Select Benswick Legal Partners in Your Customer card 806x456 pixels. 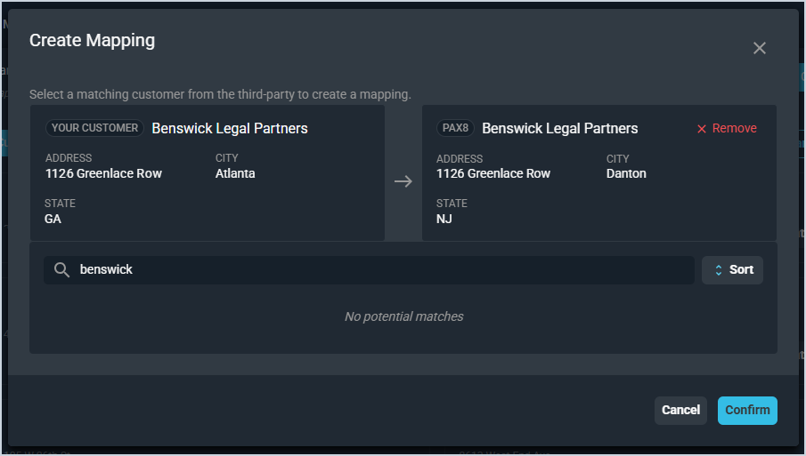230,129
